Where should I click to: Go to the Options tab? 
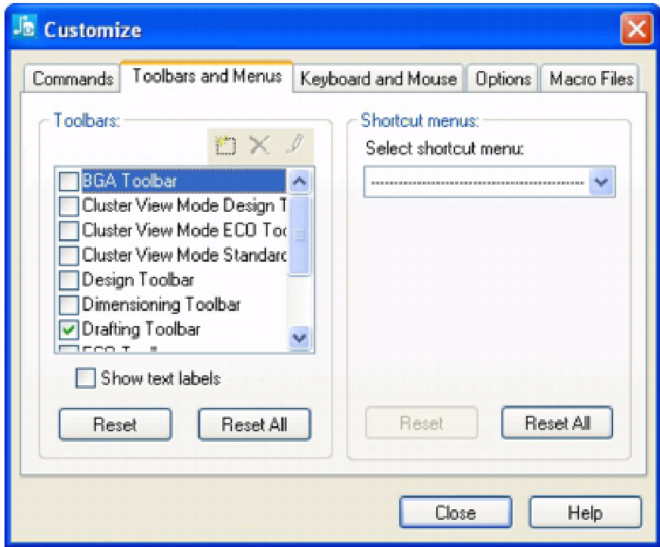pos(503,79)
